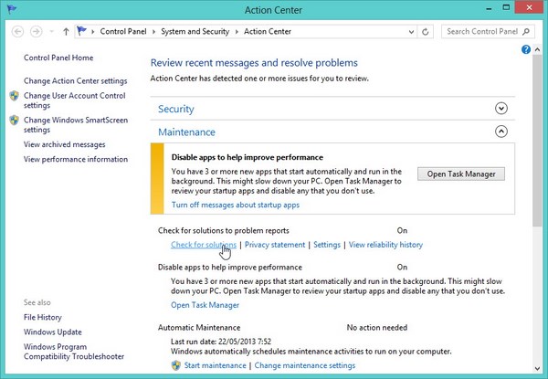
Task: Open Change User Account Control settings
Action: click(75, 100)
